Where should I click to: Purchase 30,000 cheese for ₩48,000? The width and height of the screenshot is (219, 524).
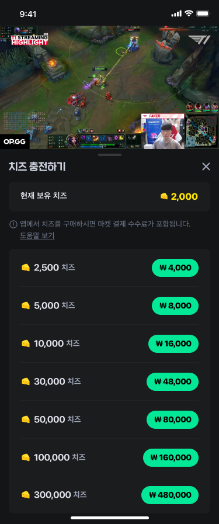click(x=173, y=381)
